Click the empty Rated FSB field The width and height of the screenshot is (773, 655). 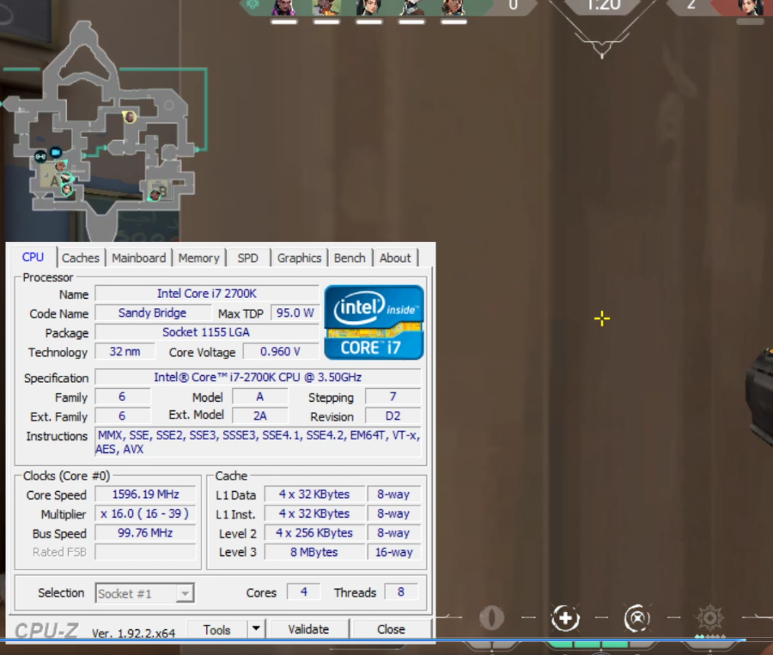(x=145, y=552)
